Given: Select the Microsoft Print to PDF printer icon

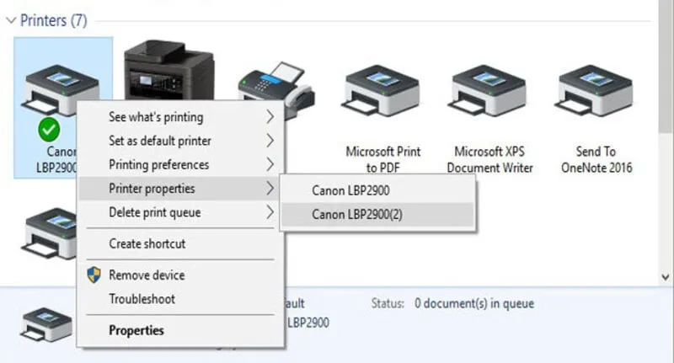Looking at the screenshot, I should pos(380,90).
